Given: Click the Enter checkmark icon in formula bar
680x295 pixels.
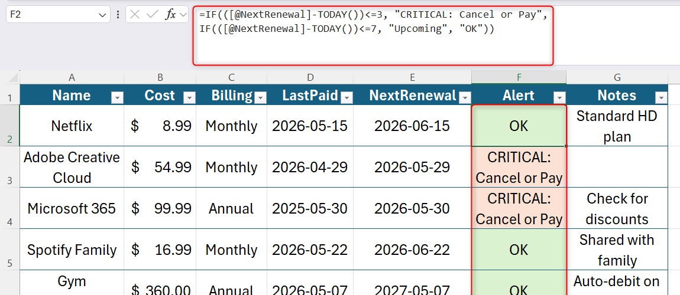Looking at the screenshot, I should [152, 15].
